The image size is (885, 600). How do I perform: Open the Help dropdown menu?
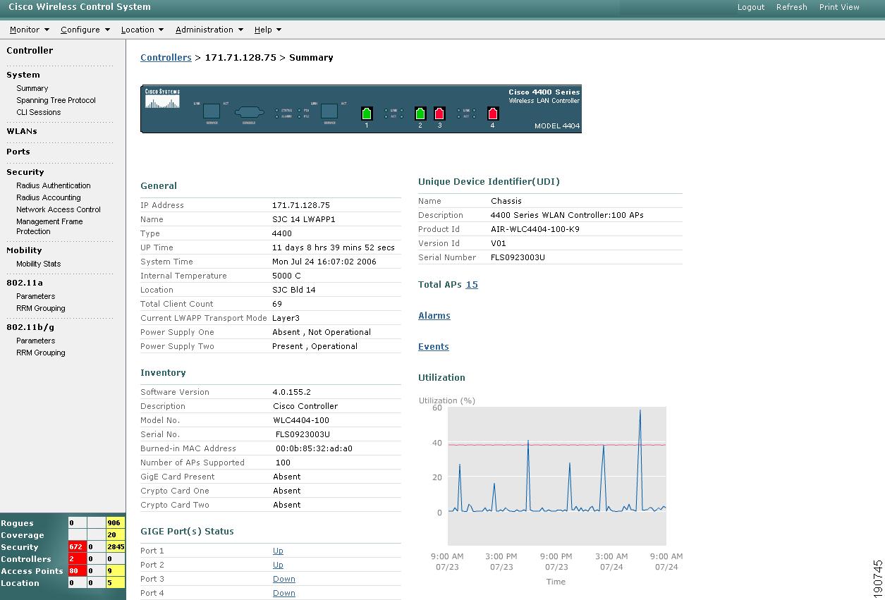[x=267, y=30]
